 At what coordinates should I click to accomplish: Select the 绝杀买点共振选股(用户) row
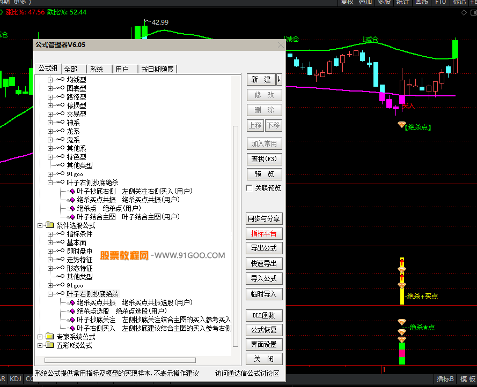point(135,302)
